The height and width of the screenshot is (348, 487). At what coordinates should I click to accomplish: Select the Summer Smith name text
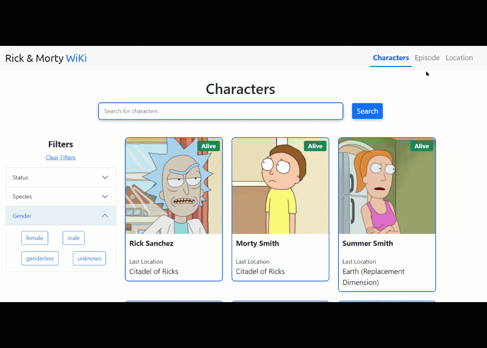368,244
